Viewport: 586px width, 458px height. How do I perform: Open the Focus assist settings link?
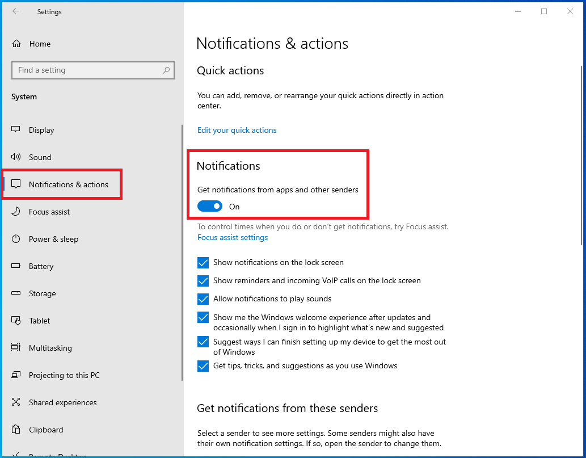coord(233,237)
